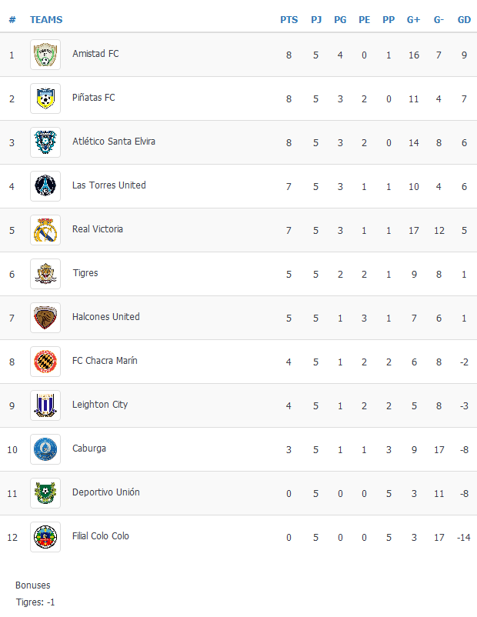
Task: Click the GD column header
Action: [x=464, y=20]
